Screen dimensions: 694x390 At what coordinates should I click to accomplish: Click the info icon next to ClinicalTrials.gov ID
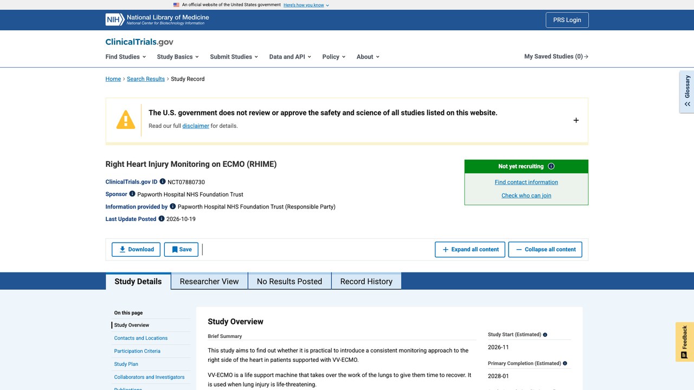(x=163, y=181)
